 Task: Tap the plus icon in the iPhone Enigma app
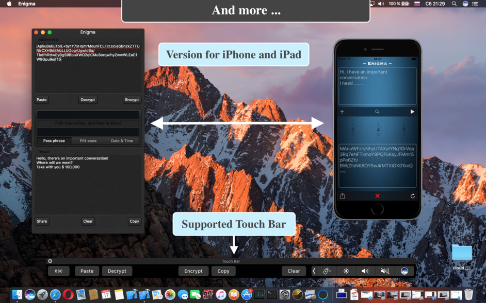[342, 112]
